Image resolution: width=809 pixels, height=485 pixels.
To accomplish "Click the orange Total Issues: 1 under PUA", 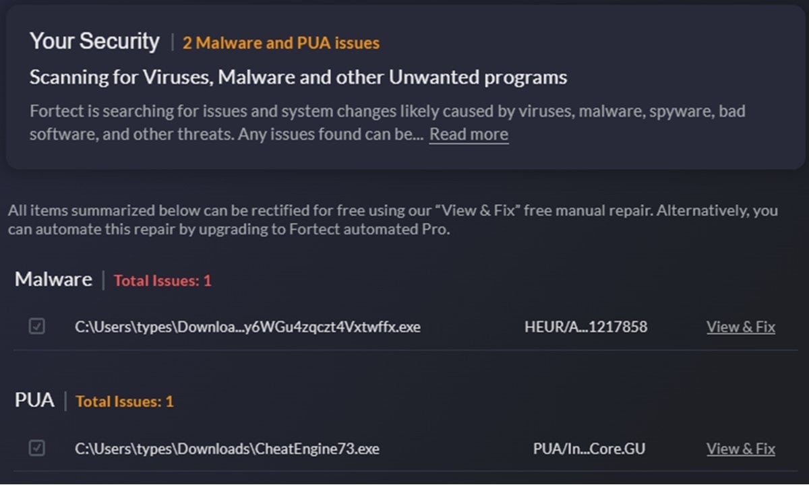I will click(x=125, y=402).
